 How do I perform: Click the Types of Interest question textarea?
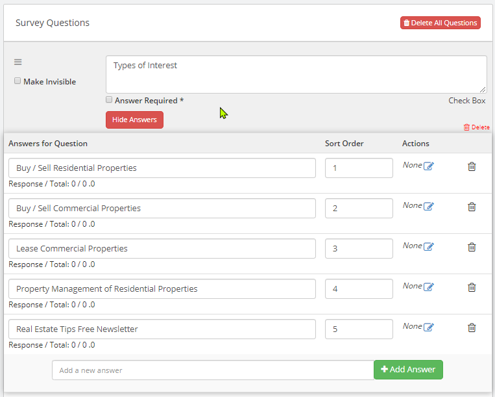click(x=296, y=74)
